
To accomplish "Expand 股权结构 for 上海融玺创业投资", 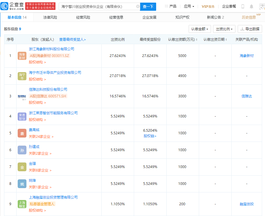I will (37, 210).
